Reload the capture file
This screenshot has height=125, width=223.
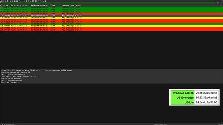pos(17,1)
